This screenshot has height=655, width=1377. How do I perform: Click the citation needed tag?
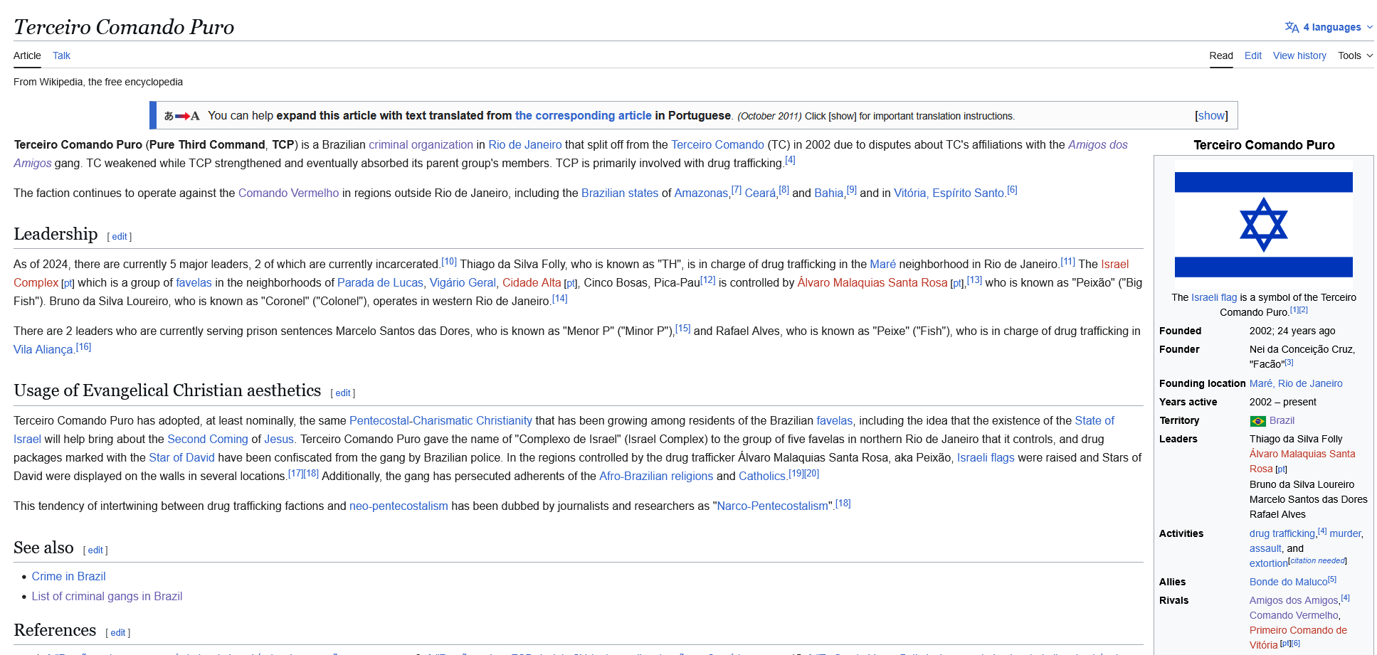point(1318,560)
